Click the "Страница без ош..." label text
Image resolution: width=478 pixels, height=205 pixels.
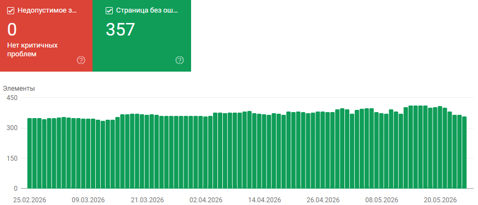coord(147,10)
